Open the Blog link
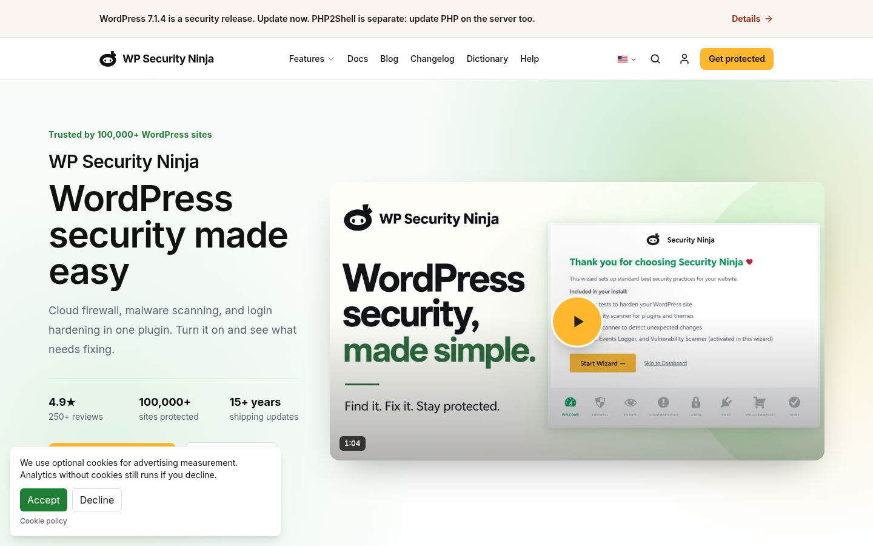The image size is (873, 546). (x=389, y=59)
